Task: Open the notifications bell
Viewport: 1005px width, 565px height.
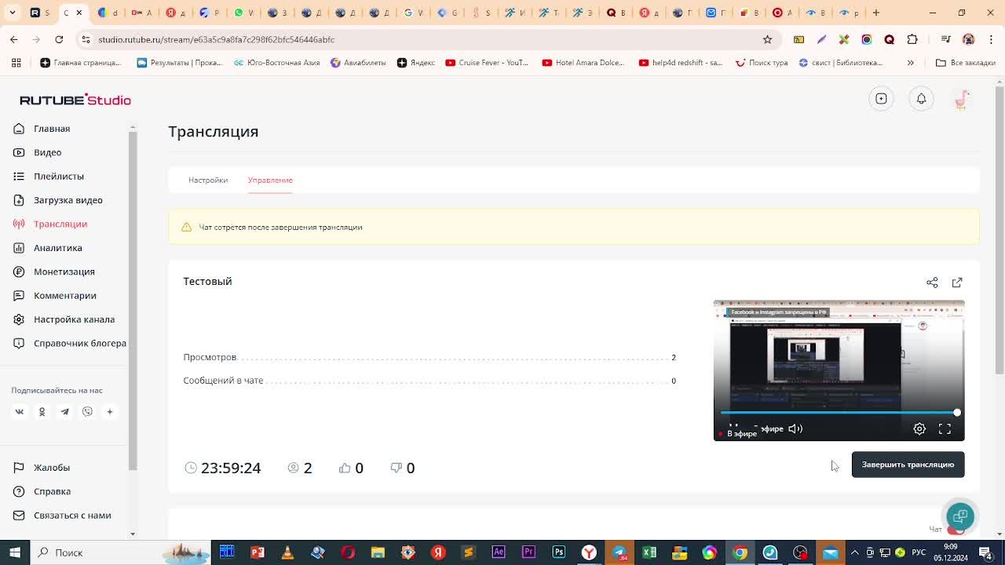Action: click(x=921, y=99)
